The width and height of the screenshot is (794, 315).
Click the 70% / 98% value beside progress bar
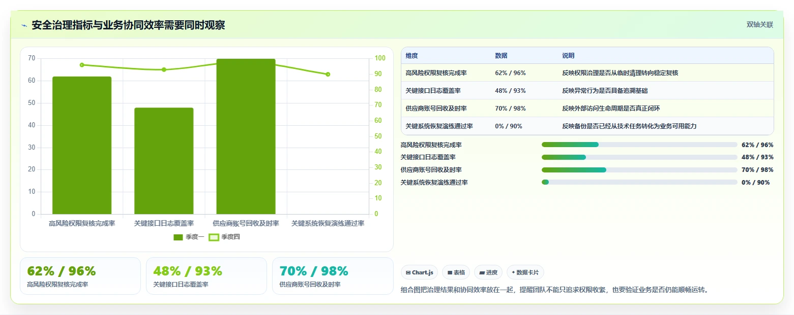pyautogui.click(x=757, y=170)
